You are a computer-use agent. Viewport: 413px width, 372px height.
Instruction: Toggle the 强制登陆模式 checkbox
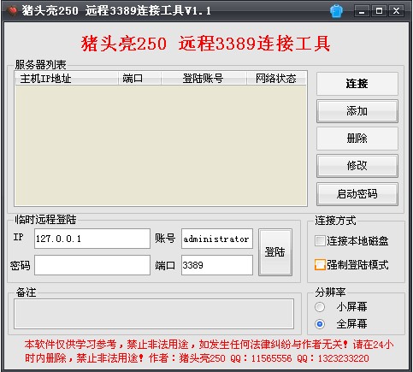(320, 265)
